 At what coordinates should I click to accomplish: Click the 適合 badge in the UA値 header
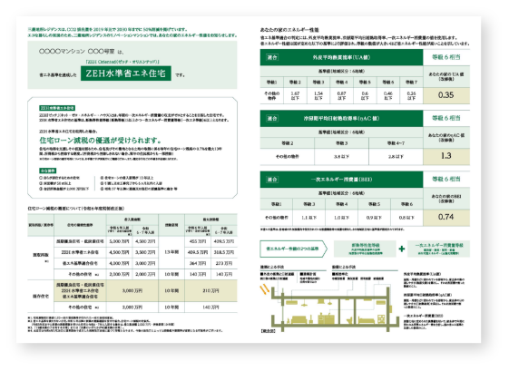coord(272,57)
